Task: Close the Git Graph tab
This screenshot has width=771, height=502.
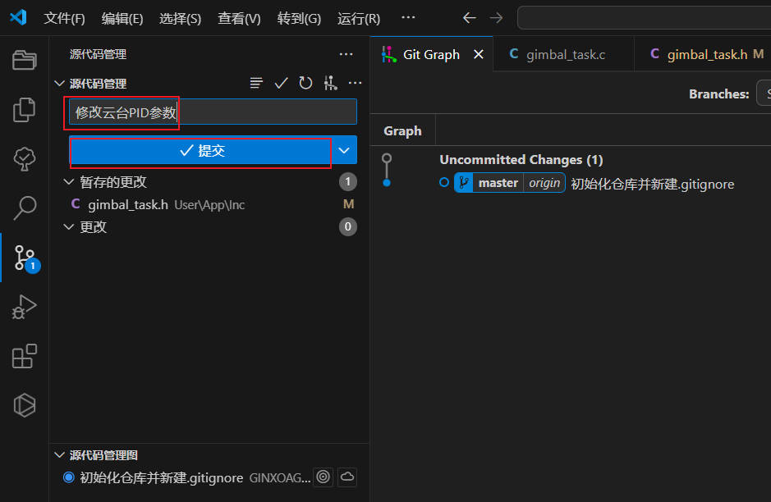Action: pos(479,54)
